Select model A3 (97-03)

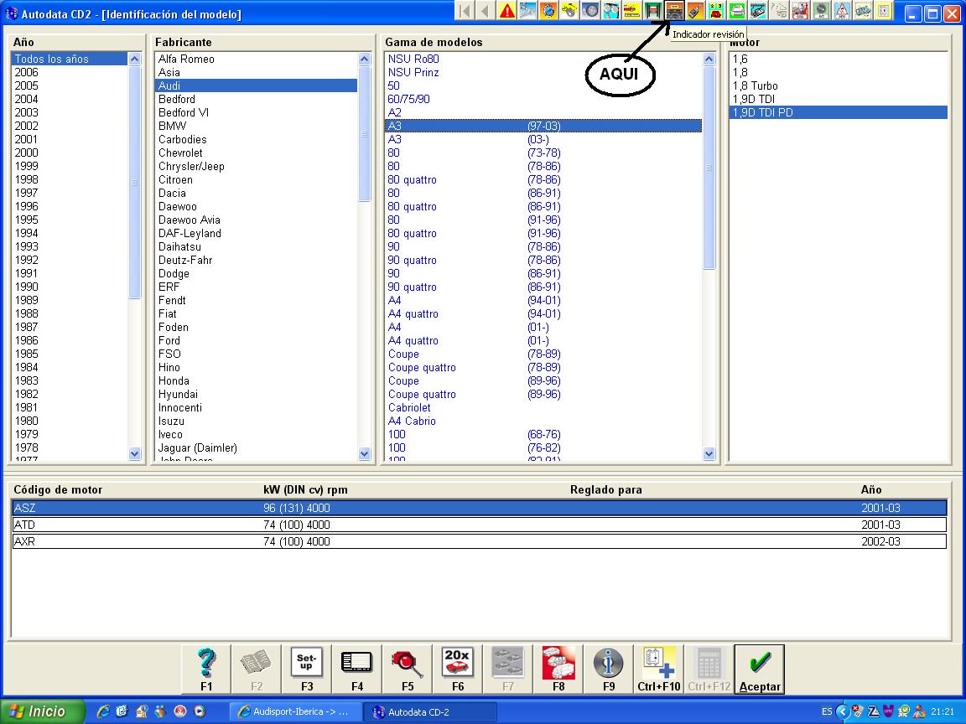pos(543,126)
